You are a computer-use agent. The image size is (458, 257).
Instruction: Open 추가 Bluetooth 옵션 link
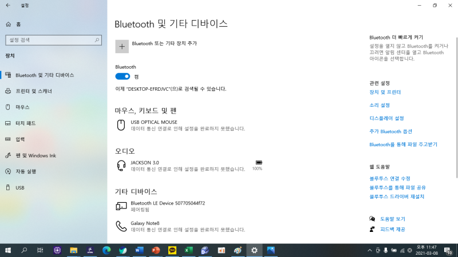click(390, 131)
